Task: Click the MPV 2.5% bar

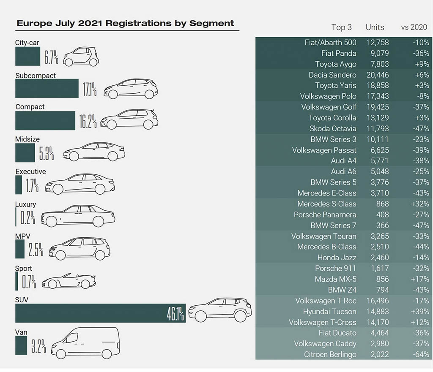Action: (20, 249)
